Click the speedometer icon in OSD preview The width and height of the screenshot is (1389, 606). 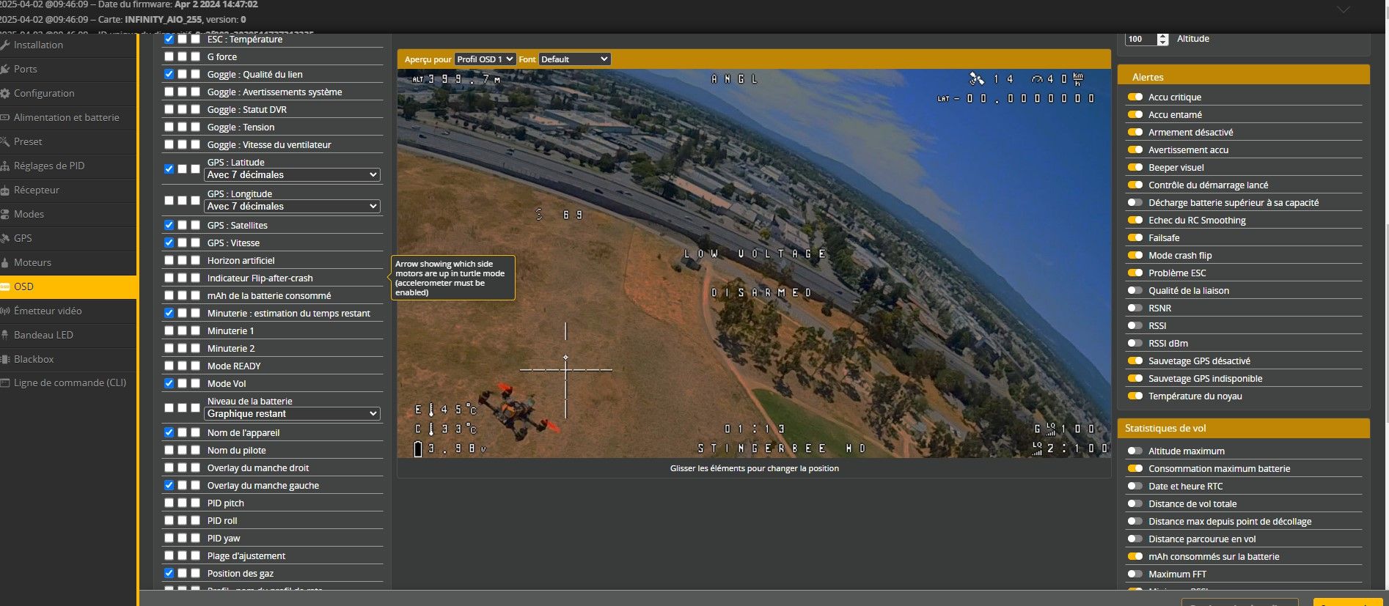tap(1037, 78)
